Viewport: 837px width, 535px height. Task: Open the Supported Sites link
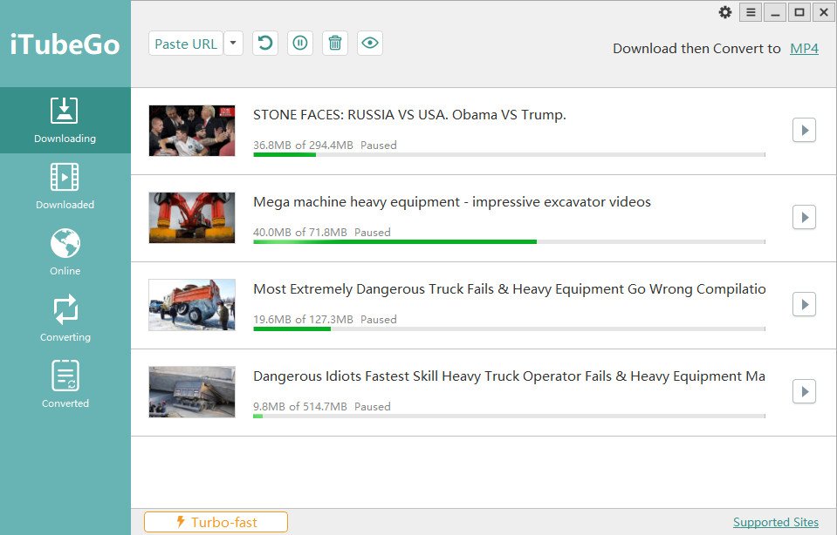click(x=776, y=522)
